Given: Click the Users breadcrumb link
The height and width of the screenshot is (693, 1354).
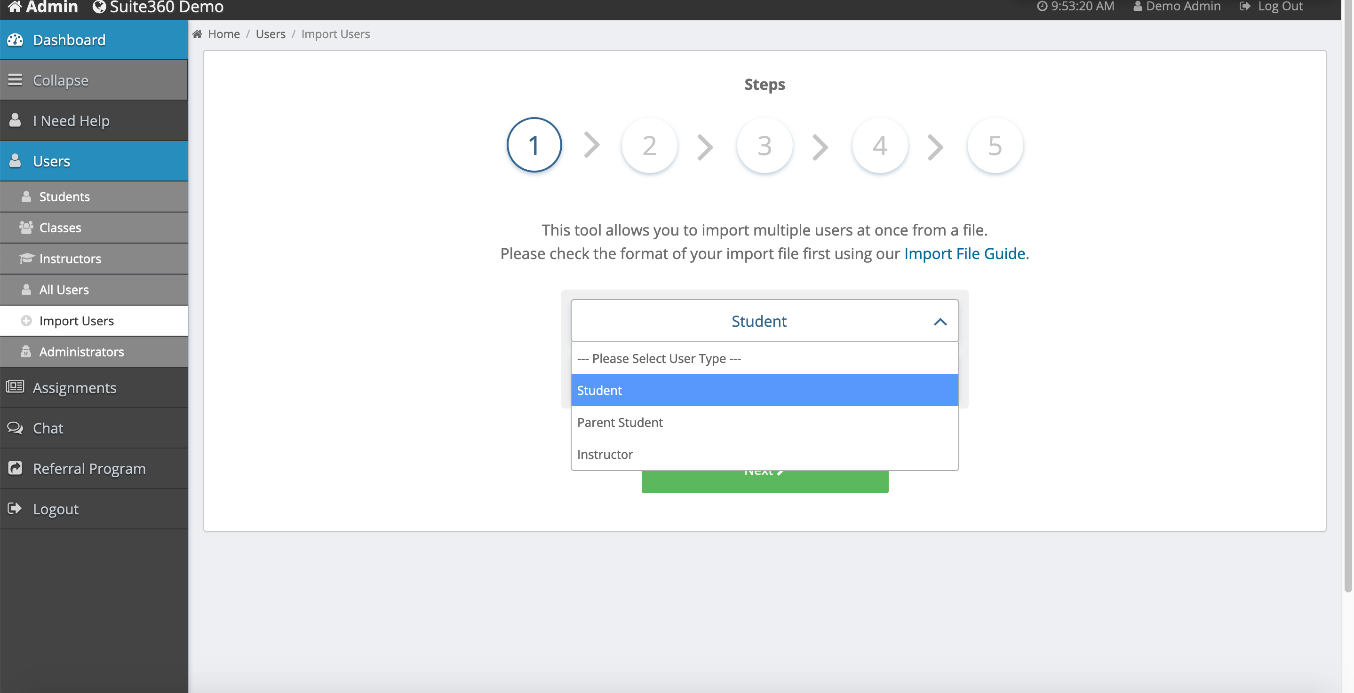Looking at the screenshot, I should 270,34.
